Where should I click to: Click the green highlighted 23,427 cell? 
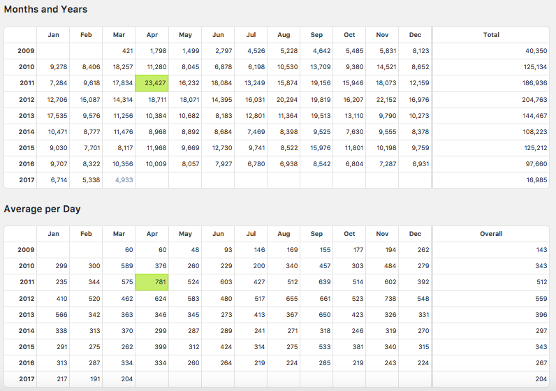point(152,83)
